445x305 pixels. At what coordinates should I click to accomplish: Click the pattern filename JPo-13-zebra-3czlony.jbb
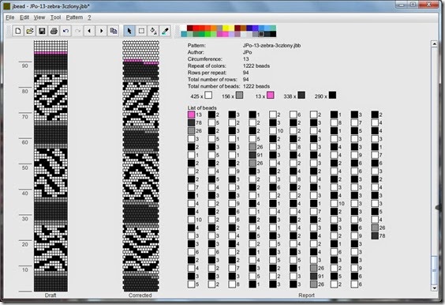click(x=272, y=46)
